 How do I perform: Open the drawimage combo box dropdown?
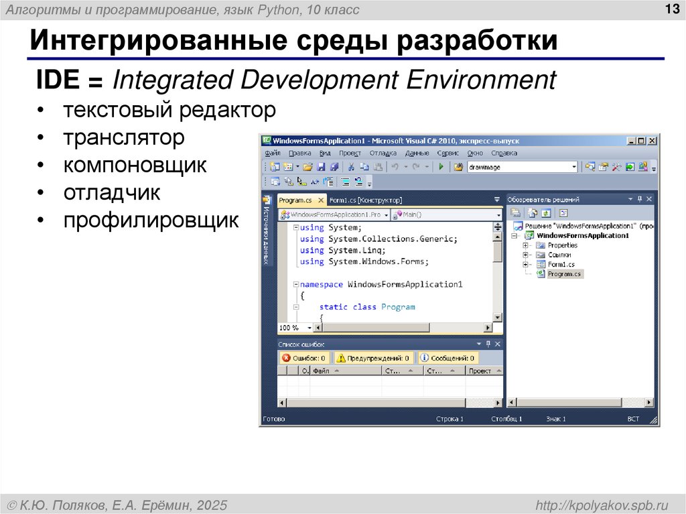573,166
